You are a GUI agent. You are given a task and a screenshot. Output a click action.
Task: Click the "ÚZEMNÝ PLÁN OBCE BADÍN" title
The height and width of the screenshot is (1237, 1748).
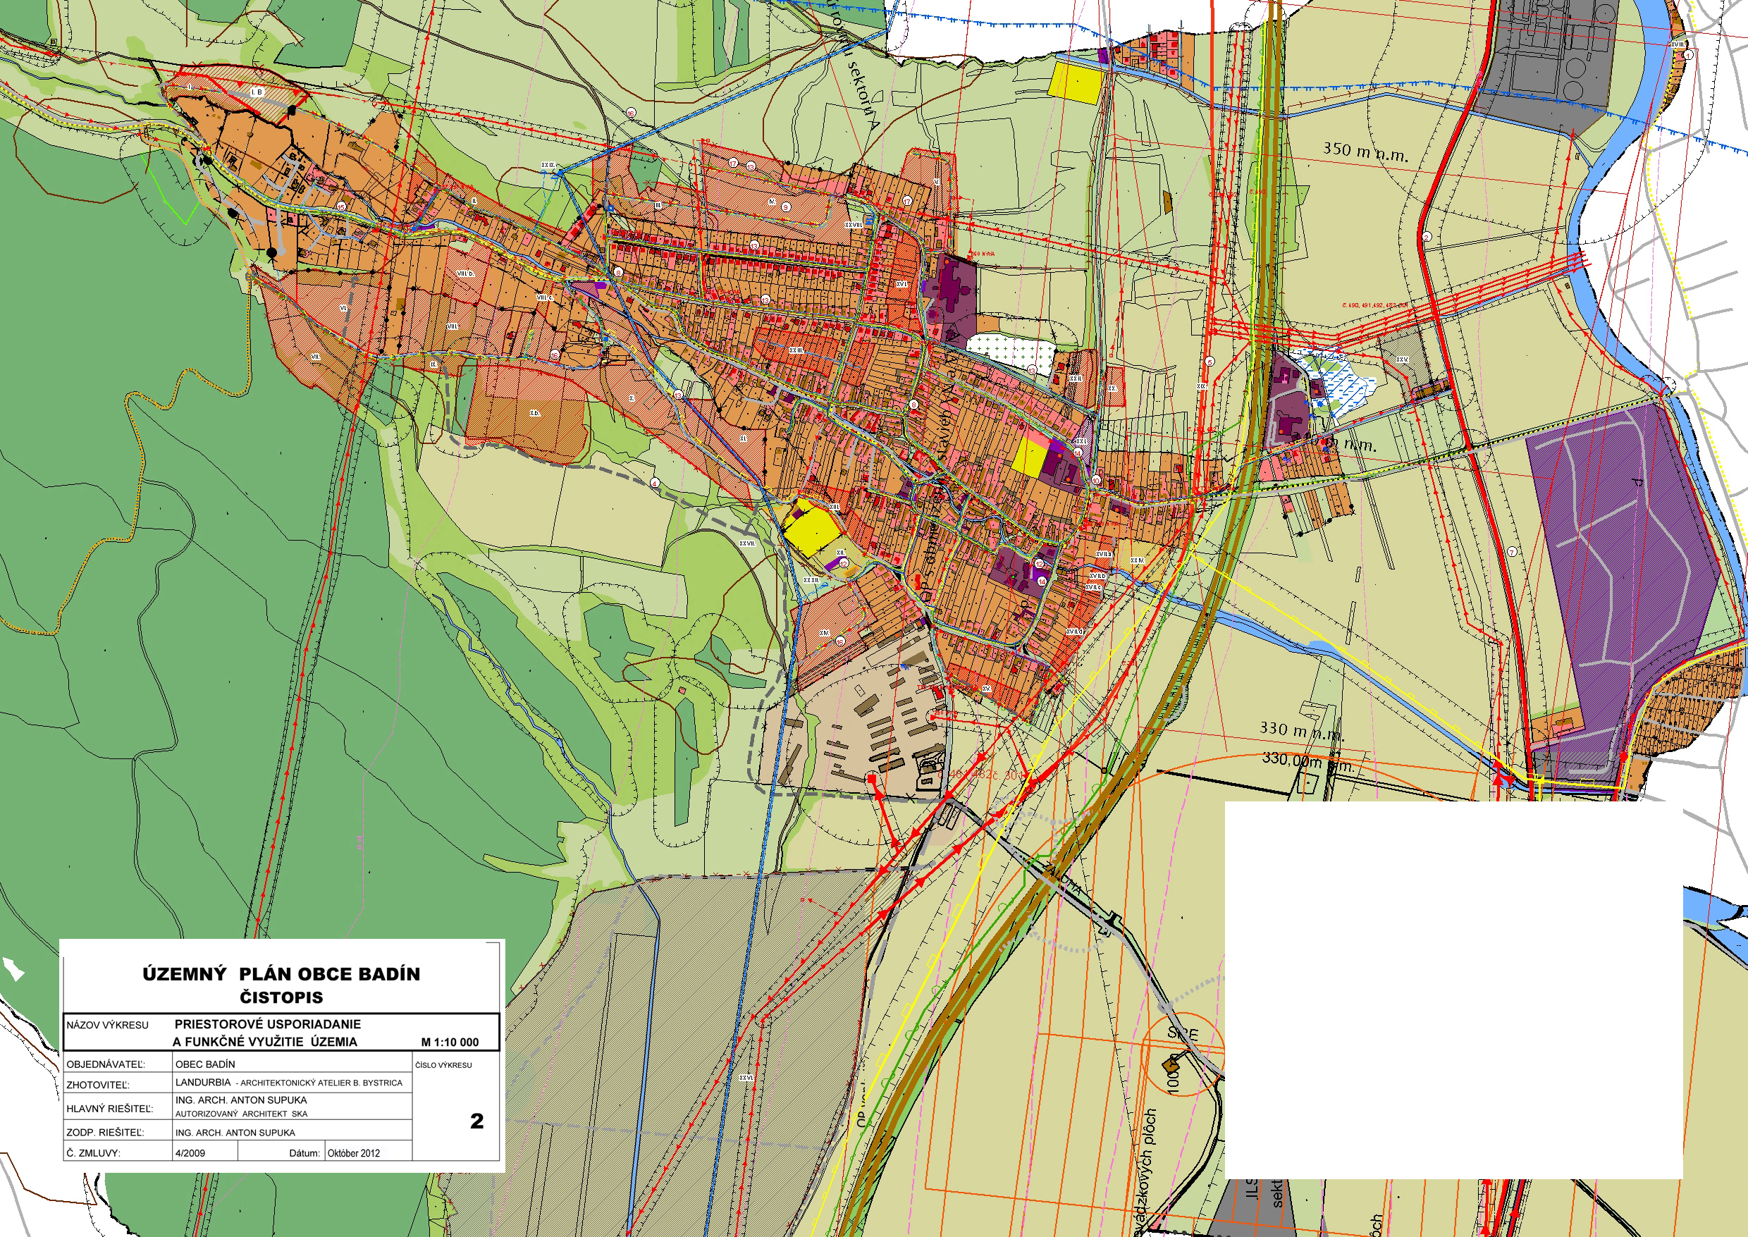click(x=281, y=974)
